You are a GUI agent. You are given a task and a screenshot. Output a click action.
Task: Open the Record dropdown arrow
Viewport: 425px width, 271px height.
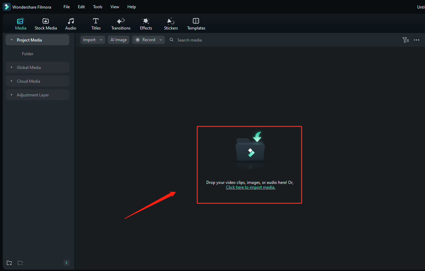tap(161, 40)
